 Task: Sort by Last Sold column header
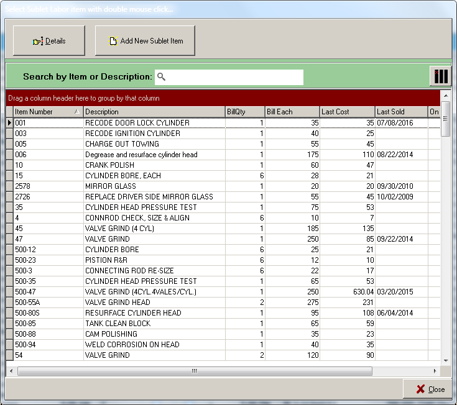[x=400, y=112]
